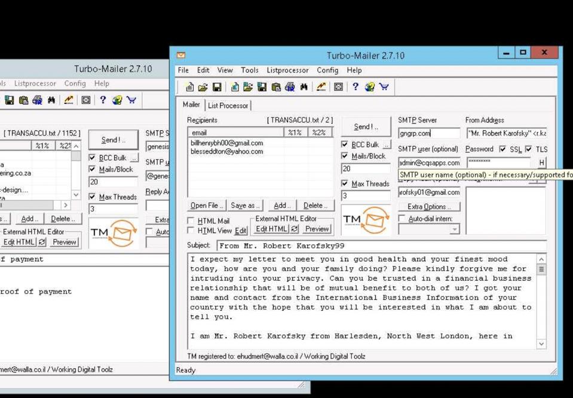Click the floppy save icon in back window toolbar
The height and width of the screenshot is (398, 573).
[10, 100]
